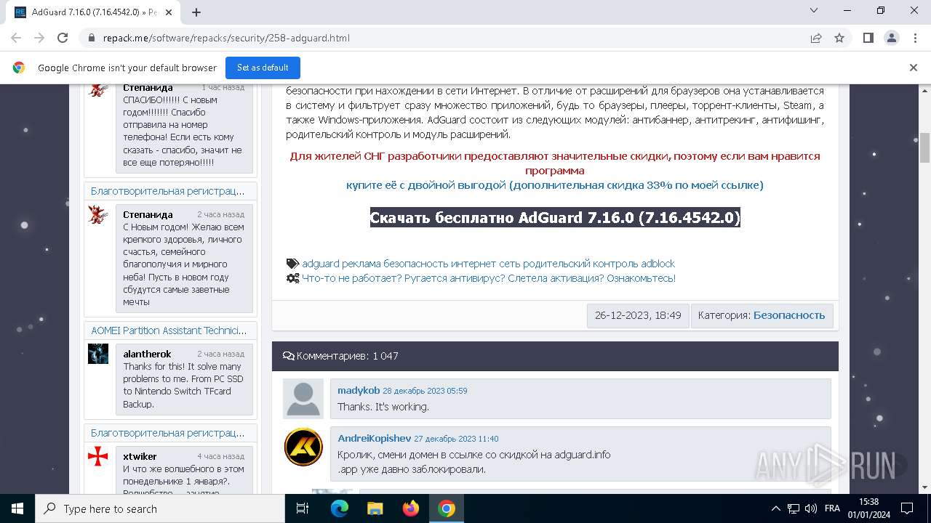Image resolution: width=931 pixels, height=523 pixels.
Task: Reload the current page
Action: click(63, 38)
